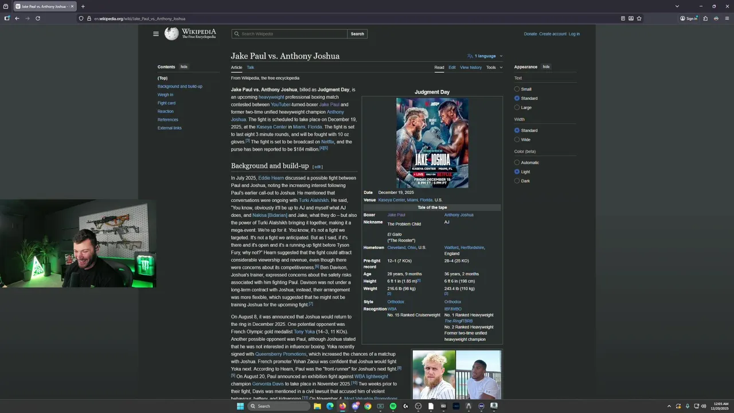Screen dimensions: 734x413
Task: Click the Firefox taskbar icon
Action: [x=342, y=406]
